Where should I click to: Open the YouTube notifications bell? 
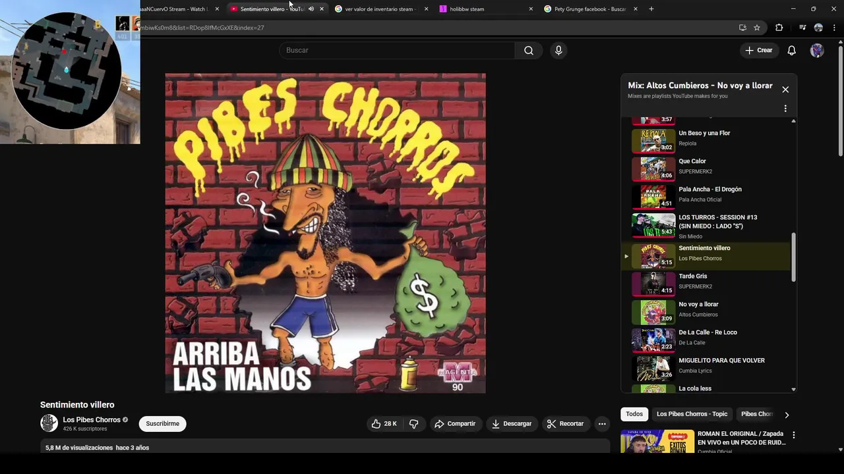click(791, 51)
